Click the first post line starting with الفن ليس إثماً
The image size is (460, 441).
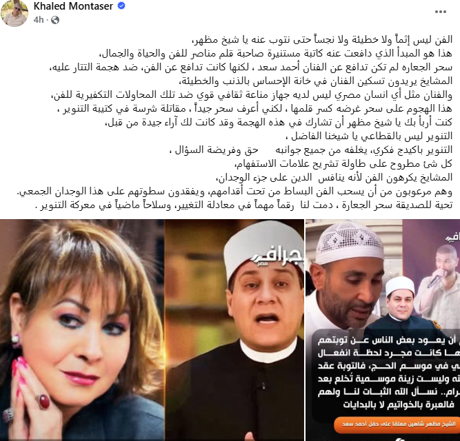point(322,40)
